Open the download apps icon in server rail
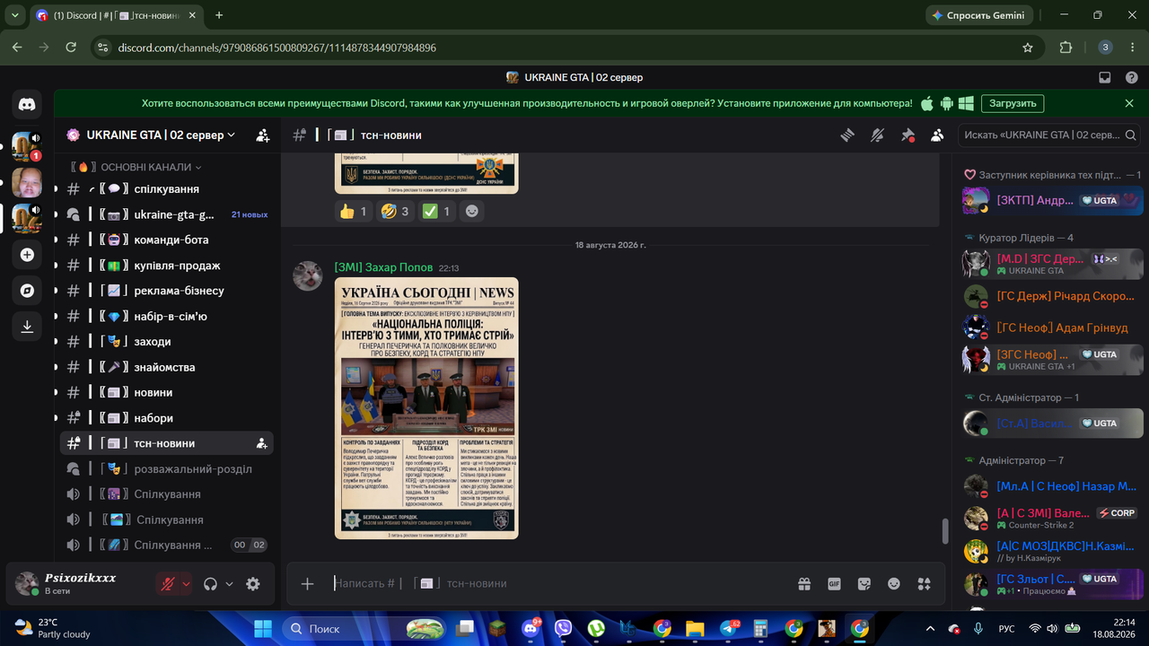Screen dimensions: 1149x646 pyautogui.click(x=27, y=327)
